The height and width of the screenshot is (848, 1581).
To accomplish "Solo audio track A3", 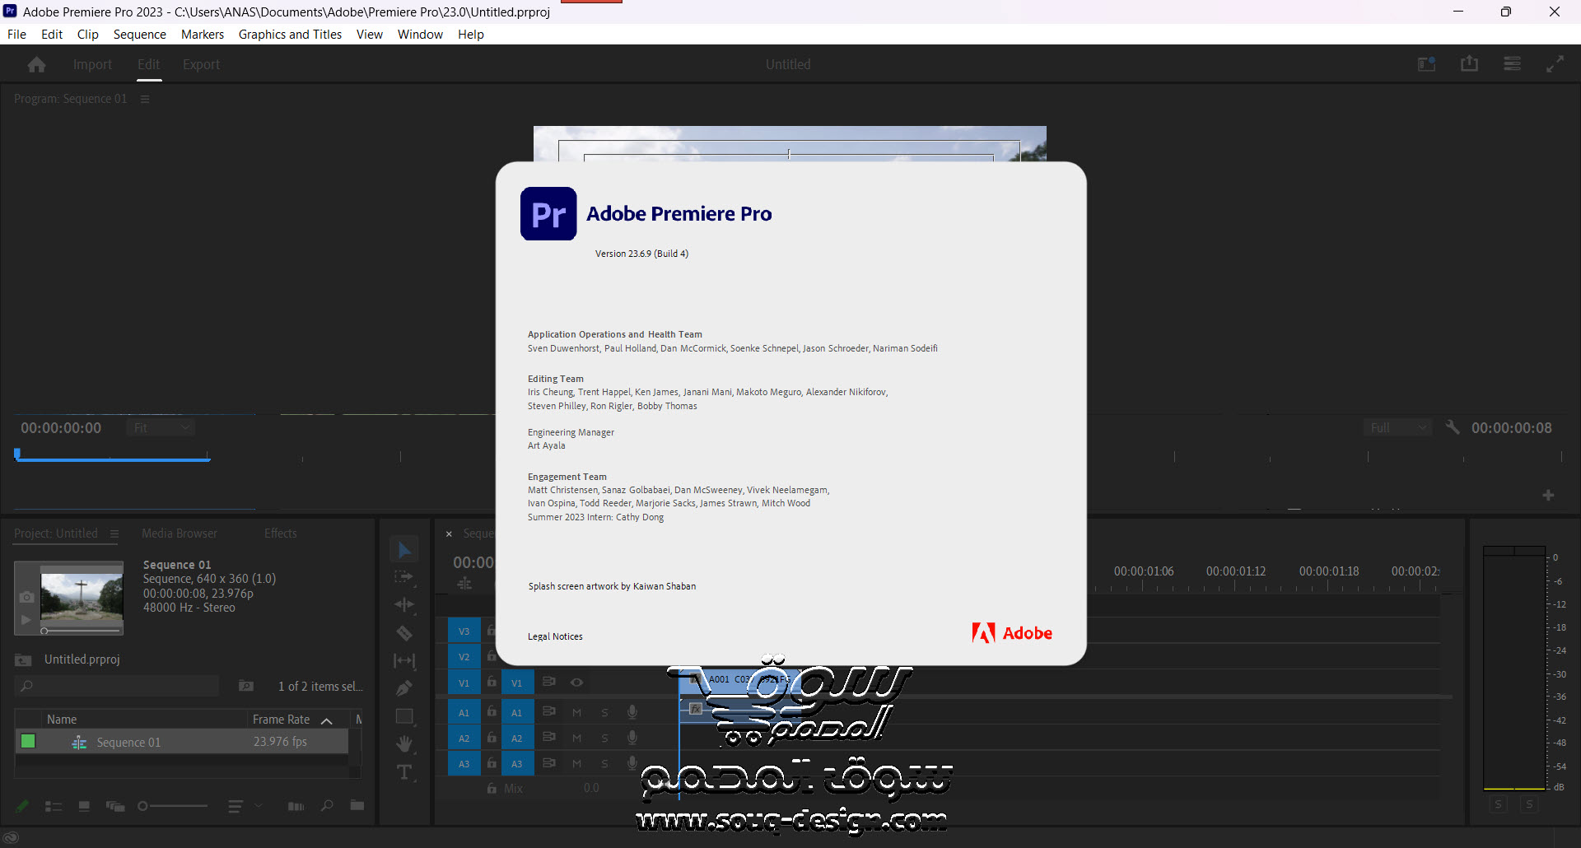I will pyautogui.click(x=604, y=763).
